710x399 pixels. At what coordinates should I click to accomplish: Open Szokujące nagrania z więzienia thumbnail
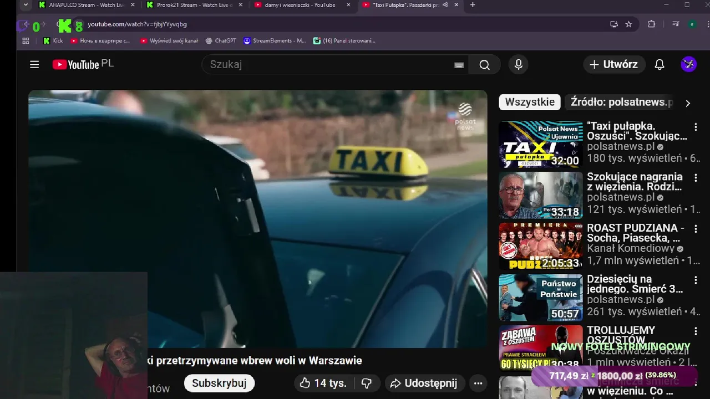(540, 196)
